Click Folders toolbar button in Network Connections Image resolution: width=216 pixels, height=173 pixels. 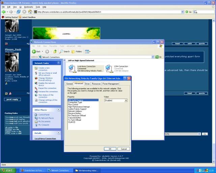pyautogui.click(x=77, y=51)
